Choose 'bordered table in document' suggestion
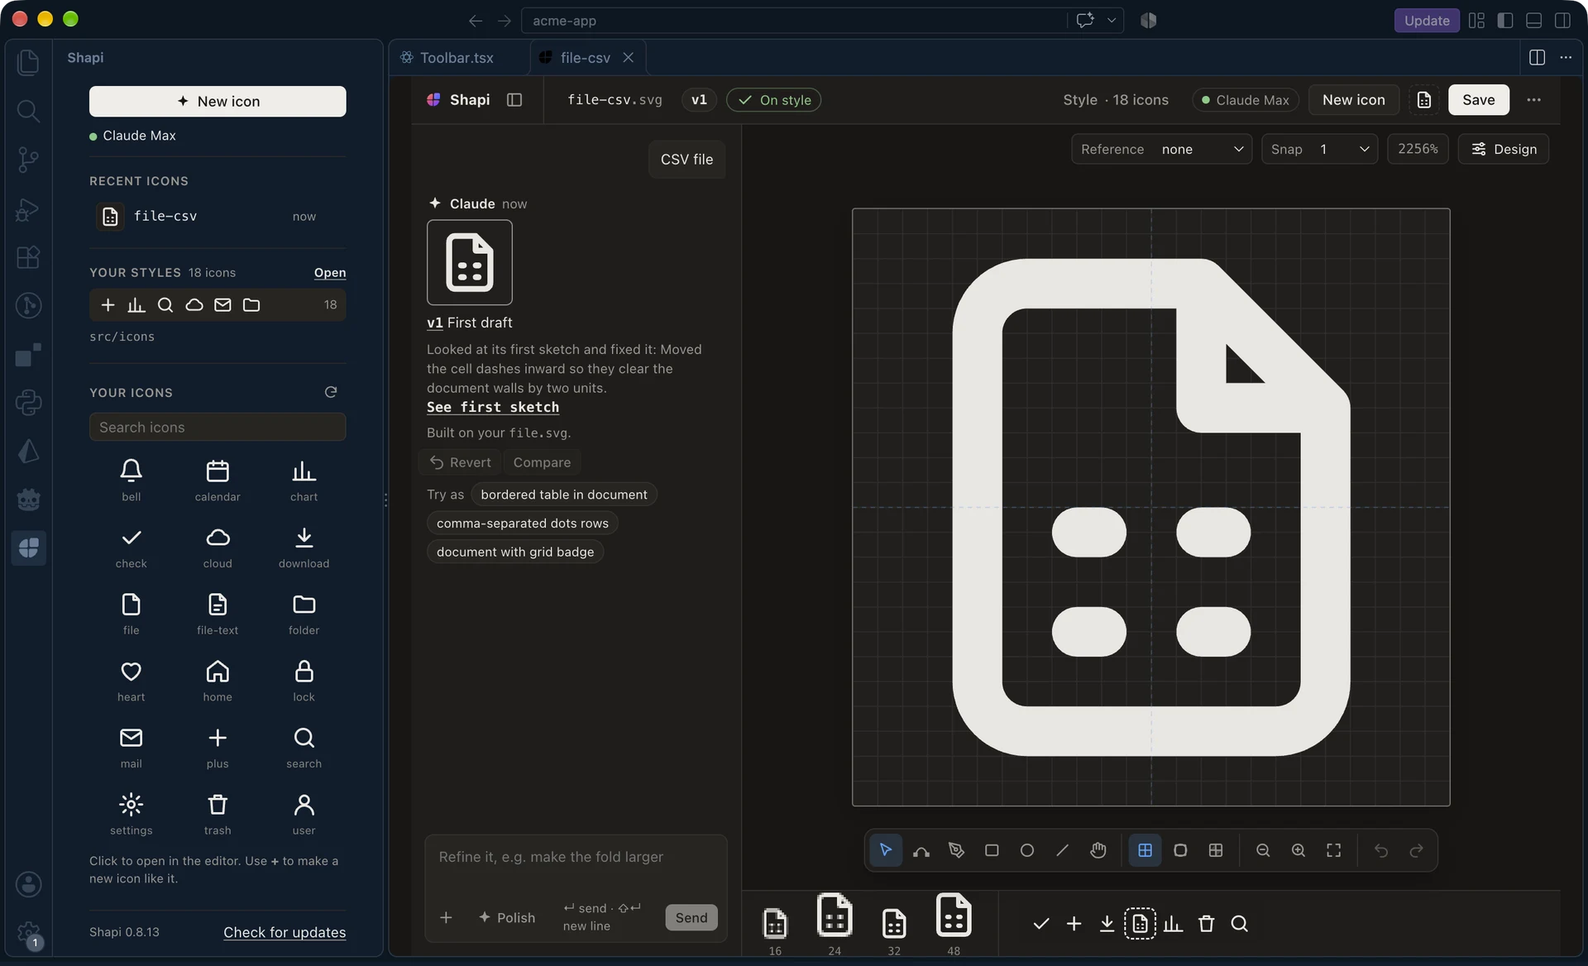 (564, 495)
